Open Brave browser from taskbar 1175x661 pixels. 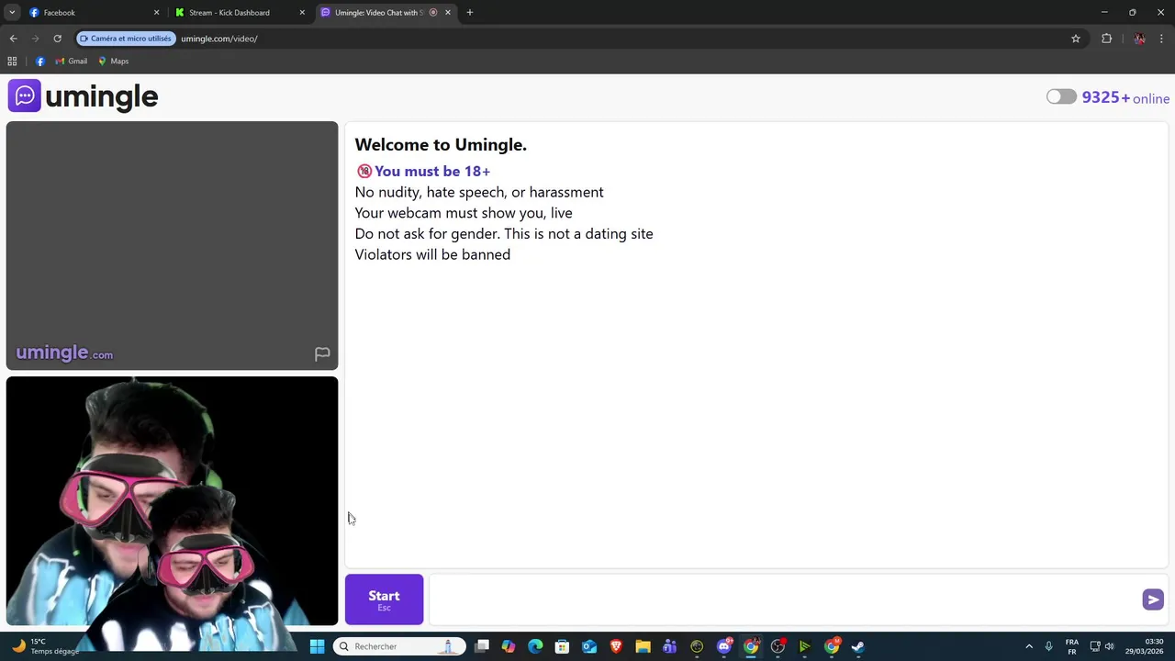[616, 646]
